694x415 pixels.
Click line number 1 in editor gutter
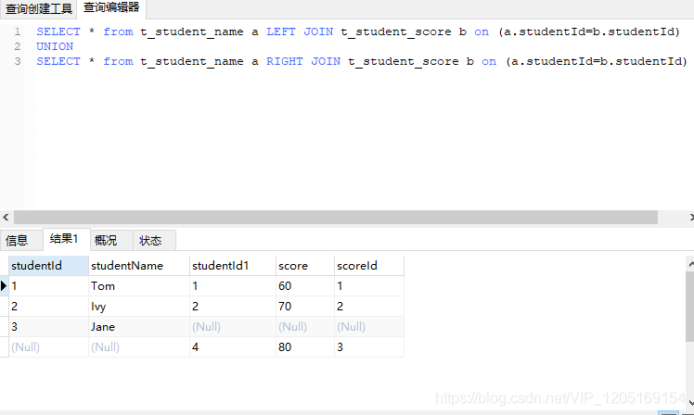click(x=18, y=31)
